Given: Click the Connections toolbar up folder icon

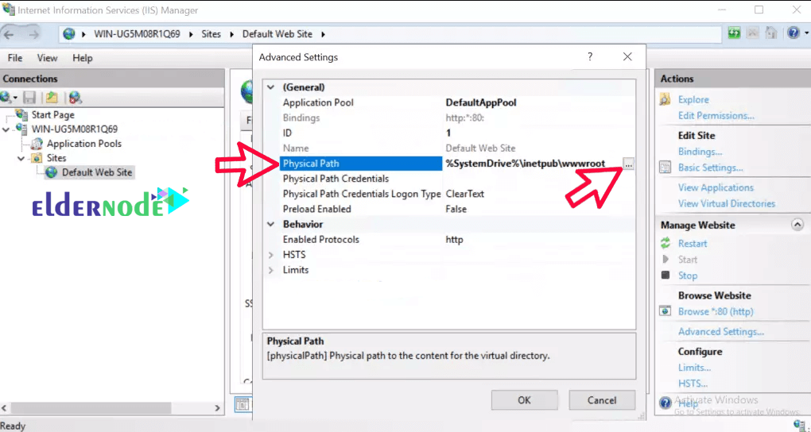Looking at the screenshot, I should 51,97.
